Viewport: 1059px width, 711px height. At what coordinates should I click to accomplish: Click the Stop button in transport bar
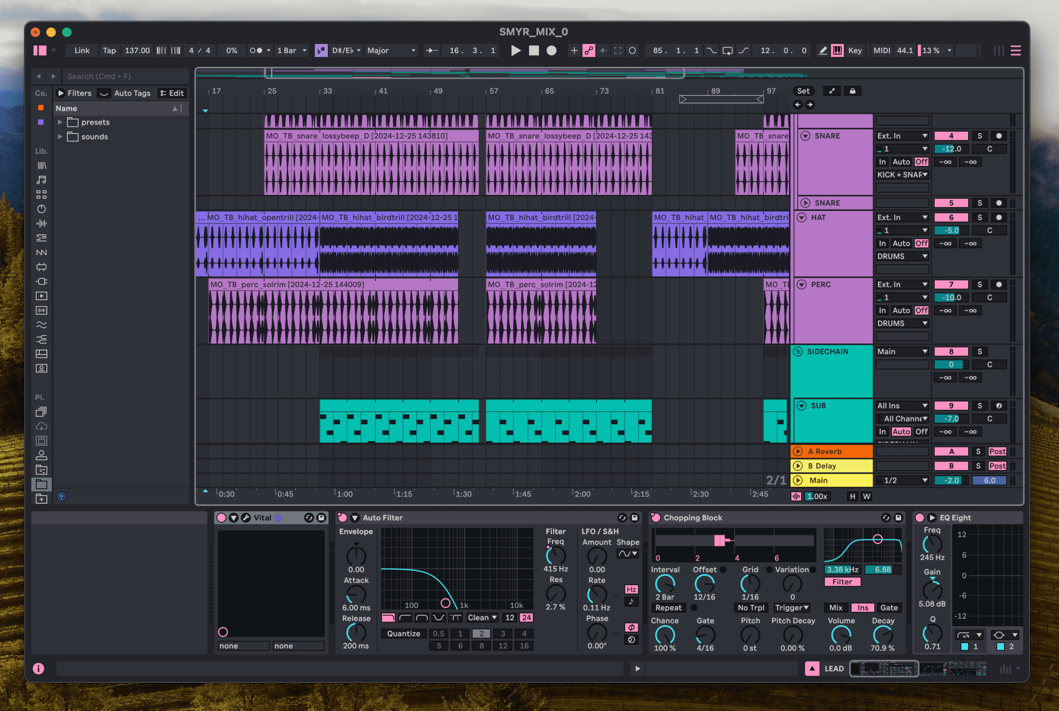(x=533, y=50)
